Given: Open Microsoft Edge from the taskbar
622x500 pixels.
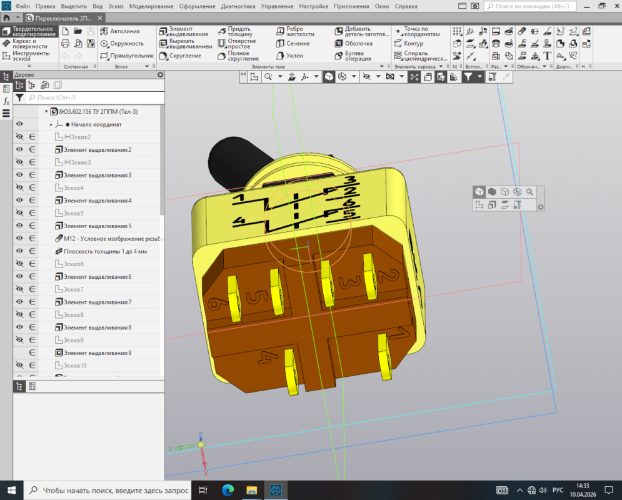Looking at the screenshot, I should click(227, 489).
